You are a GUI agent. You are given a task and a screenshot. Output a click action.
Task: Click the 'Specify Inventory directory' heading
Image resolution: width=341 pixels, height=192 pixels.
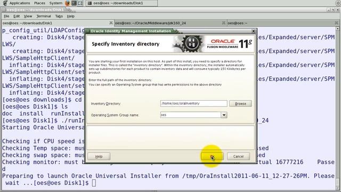tap(126, 44)
